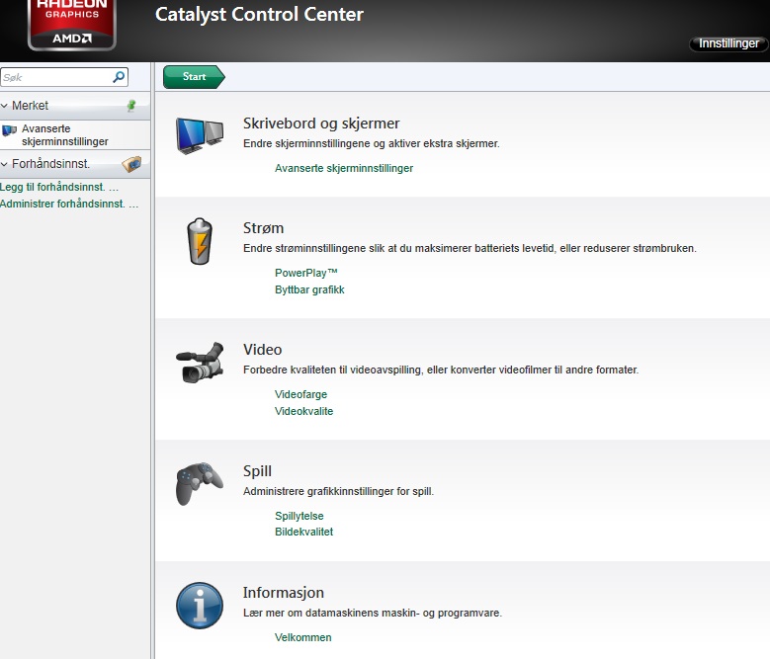Open the dual-monitor Skrivebord og skjermer icon
Viewport: 770px width, 659px height.
point(200,135)
